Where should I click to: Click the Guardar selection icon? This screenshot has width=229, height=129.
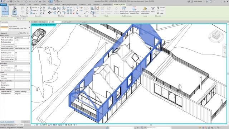161,8
